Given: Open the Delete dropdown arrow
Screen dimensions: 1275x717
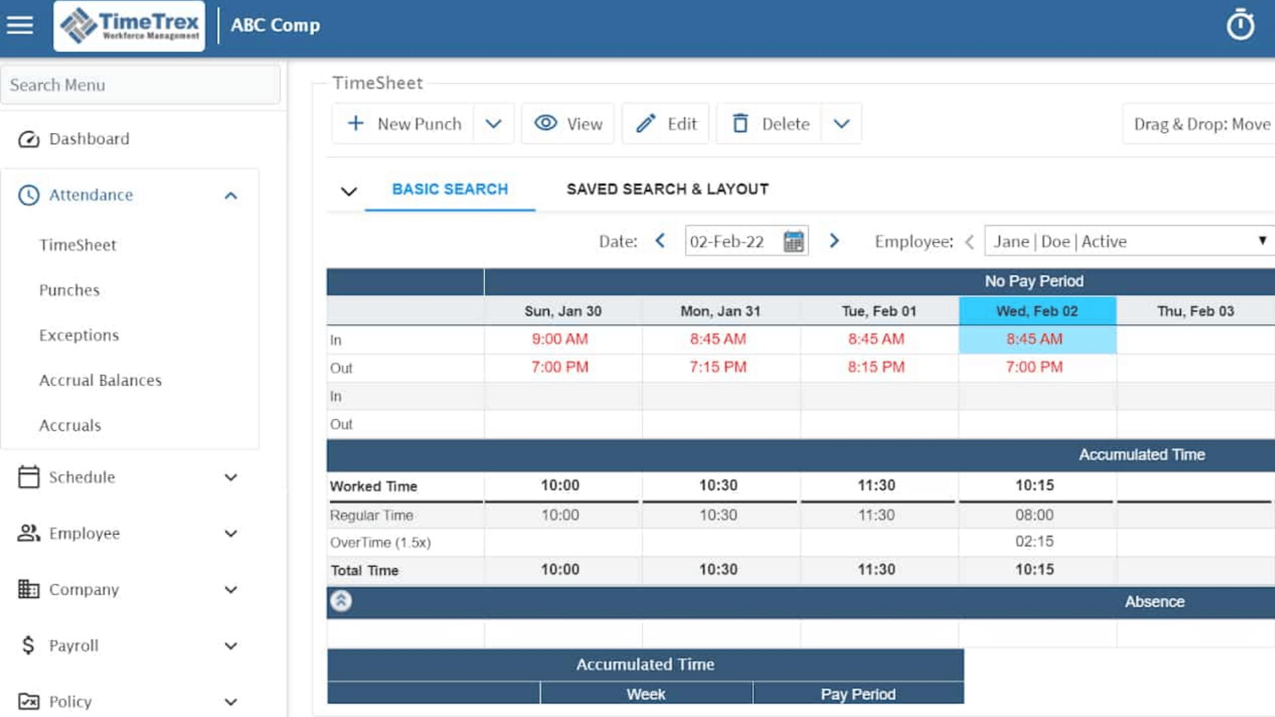Looking at the screenshot, I should [x=841, y=123].
